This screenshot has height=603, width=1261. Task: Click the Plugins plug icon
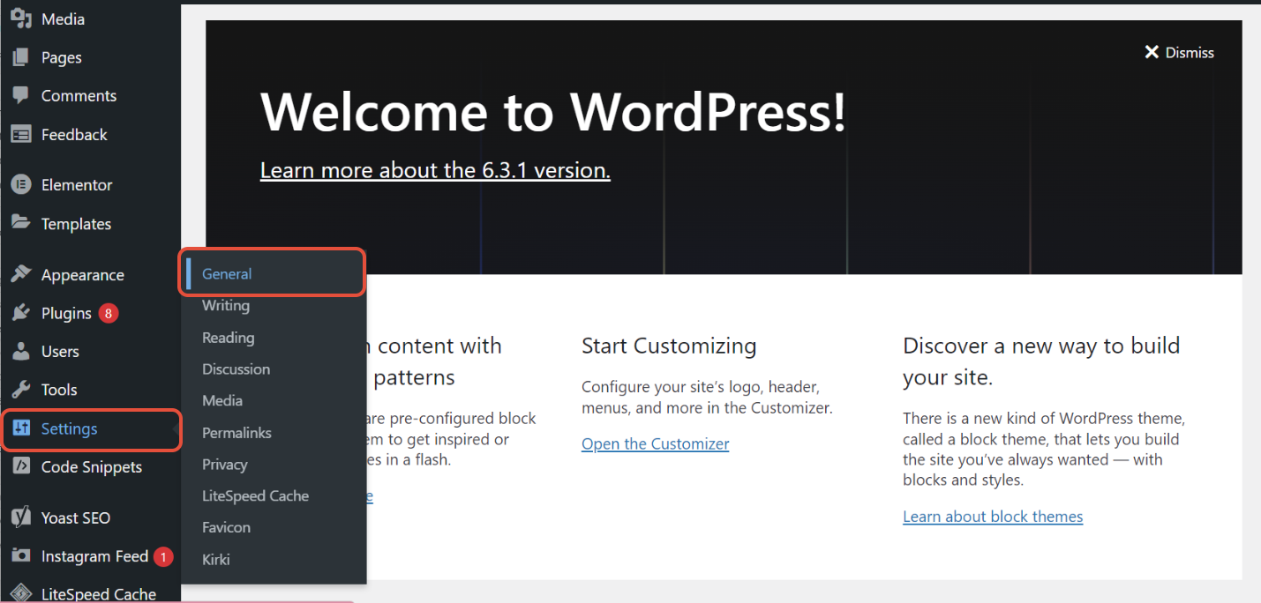pos(21,313)
